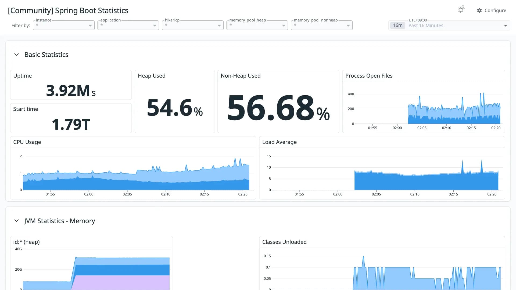Toggle the light/dark theme icon
The width and height of the screenshot is (516, 290).
pos(461,9)
